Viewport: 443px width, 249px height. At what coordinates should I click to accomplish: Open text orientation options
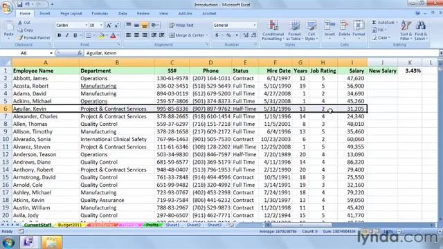point(155,26)
